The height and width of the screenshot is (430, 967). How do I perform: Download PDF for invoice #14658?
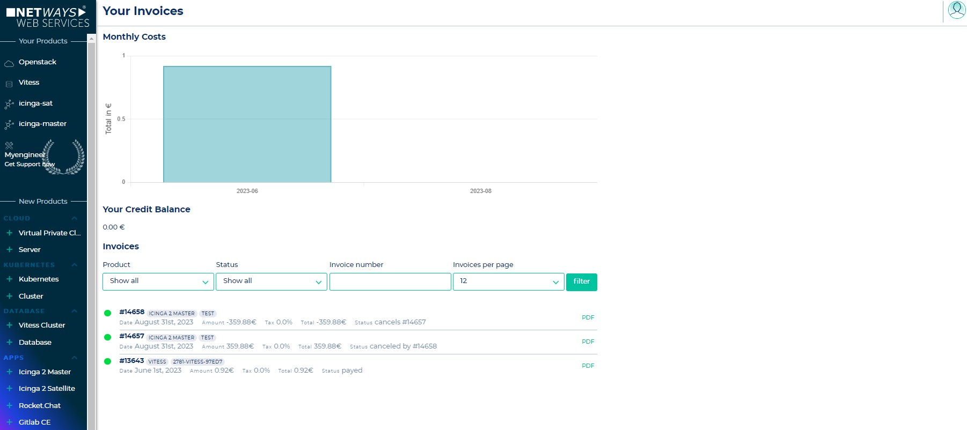(x=588, y=317)
